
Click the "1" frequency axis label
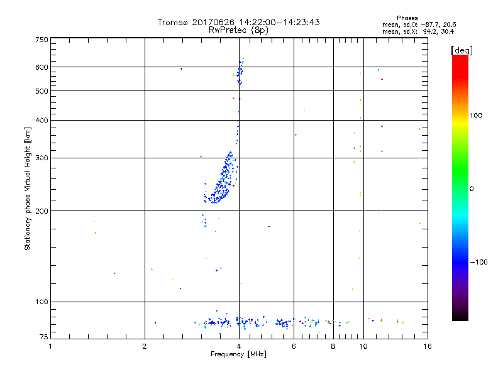[x=50, y=346]
